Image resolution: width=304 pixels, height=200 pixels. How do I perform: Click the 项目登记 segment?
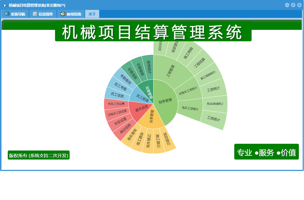pyautogui.click(x=167, y=139)
